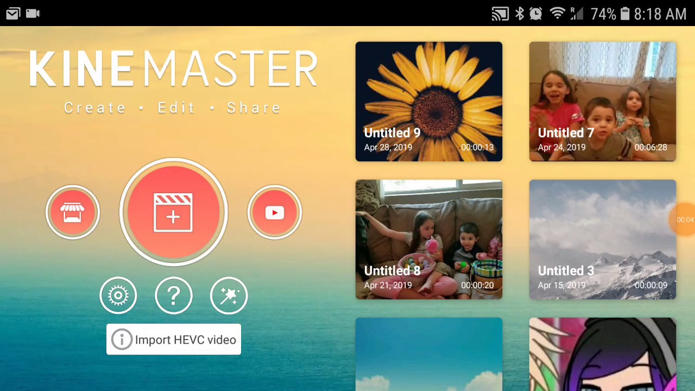Image resolution: width=695 pixels, height=391 pixels.
Task: Click the KINEMASTER logo title
Action: pyautogui.click(x=173, y=70)
